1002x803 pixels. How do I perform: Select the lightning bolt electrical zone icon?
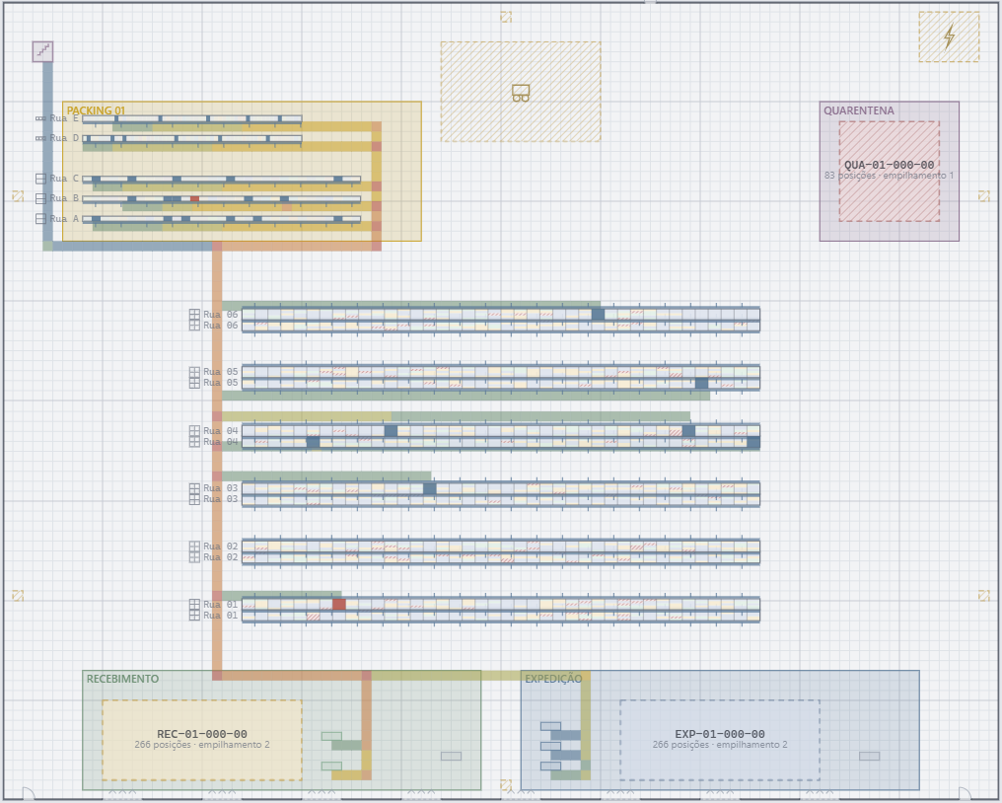tap(949, 36)
